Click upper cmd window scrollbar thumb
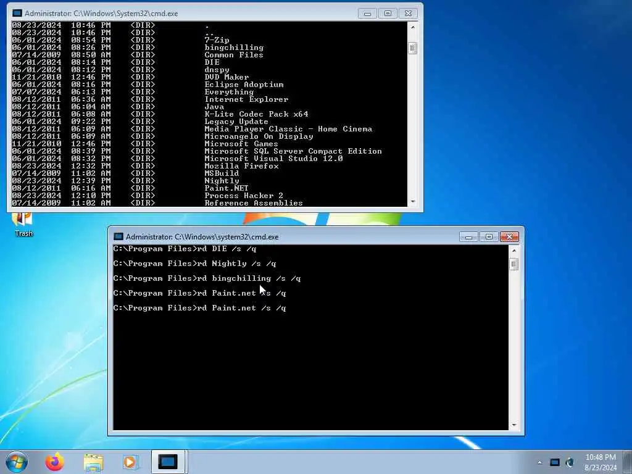632x474 pixels. (412, 48)
